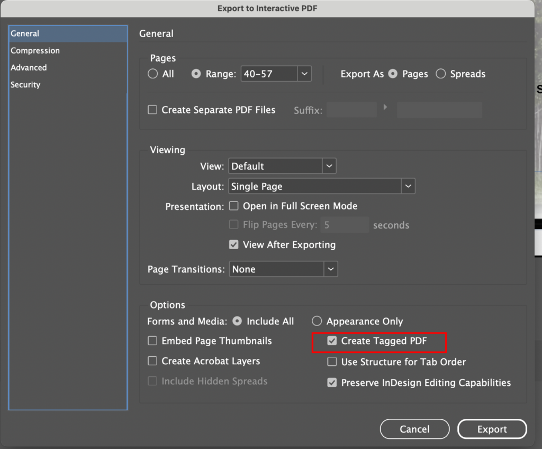Enable Create Separate PDF Files checkbox
The height and width of the screenshot is (449, 542).
click(x=152, y=110)
